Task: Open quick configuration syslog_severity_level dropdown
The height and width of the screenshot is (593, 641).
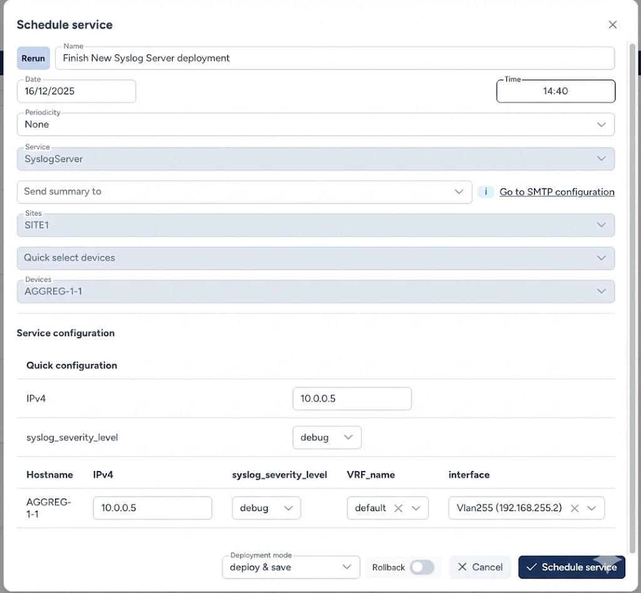Action: point(327,437)
